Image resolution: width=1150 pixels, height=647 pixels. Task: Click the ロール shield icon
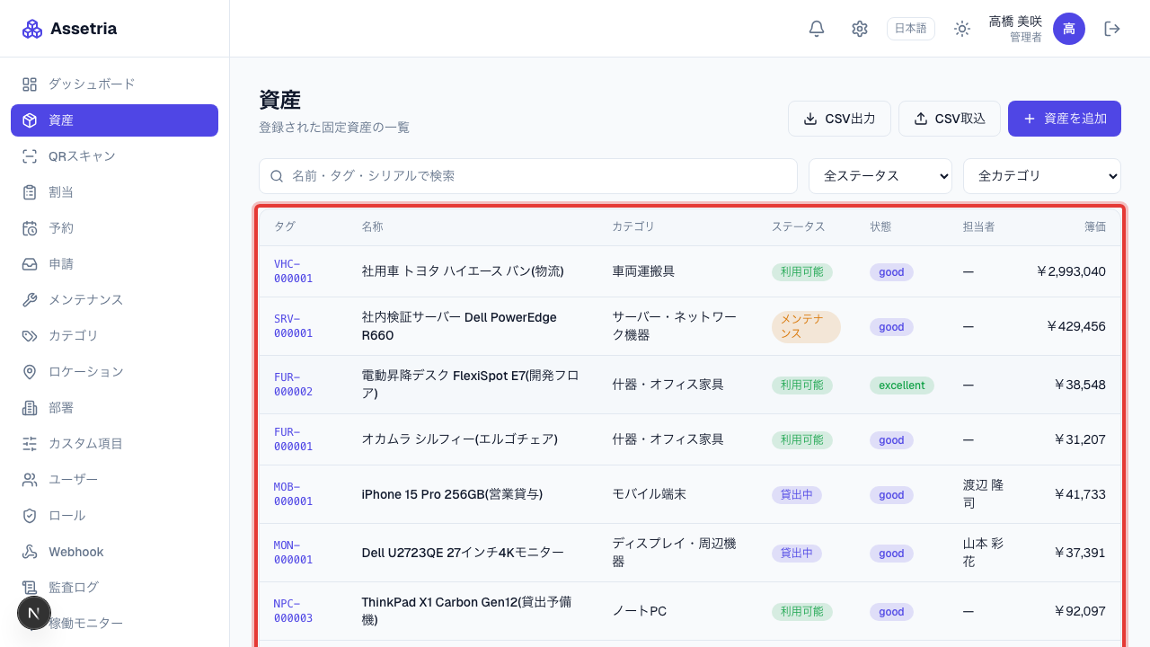click(x=30, y=516)
